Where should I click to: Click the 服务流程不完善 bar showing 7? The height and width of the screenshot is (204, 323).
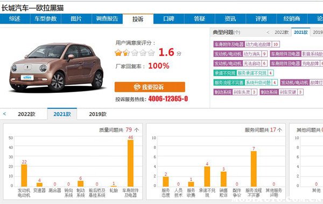(254, 169)
